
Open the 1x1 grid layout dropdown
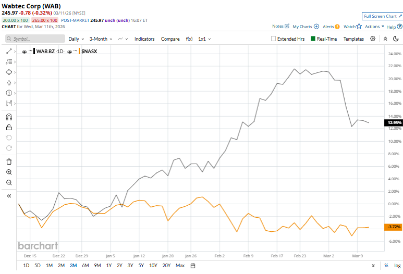(204, 39)
